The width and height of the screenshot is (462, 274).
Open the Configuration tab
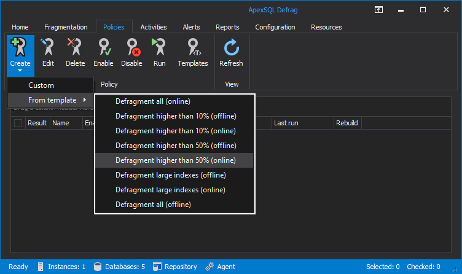point(275,27)
